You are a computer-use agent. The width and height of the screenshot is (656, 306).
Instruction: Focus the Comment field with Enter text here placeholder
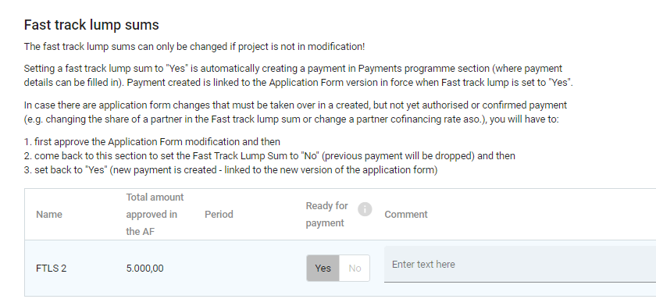click(520, 264)
